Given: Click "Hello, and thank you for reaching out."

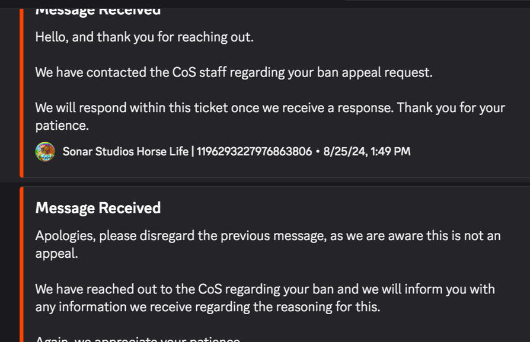Looking at the screenshot, I should click(144, 37).
